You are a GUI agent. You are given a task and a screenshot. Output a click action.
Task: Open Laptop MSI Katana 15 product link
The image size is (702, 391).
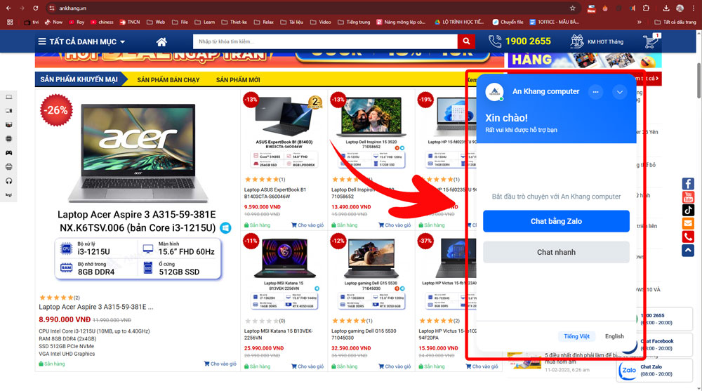[x=278, y=334]
